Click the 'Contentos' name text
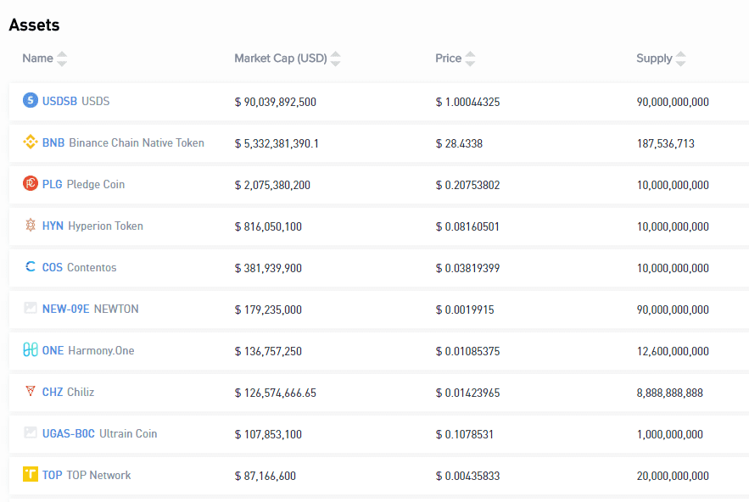Viewport: 749px width, 502px height. [x=92, y=267]
